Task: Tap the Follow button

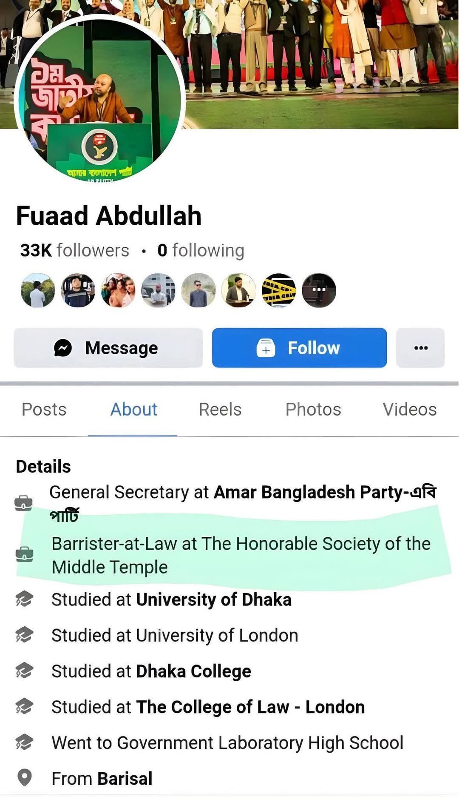Action: pos(299,348)
